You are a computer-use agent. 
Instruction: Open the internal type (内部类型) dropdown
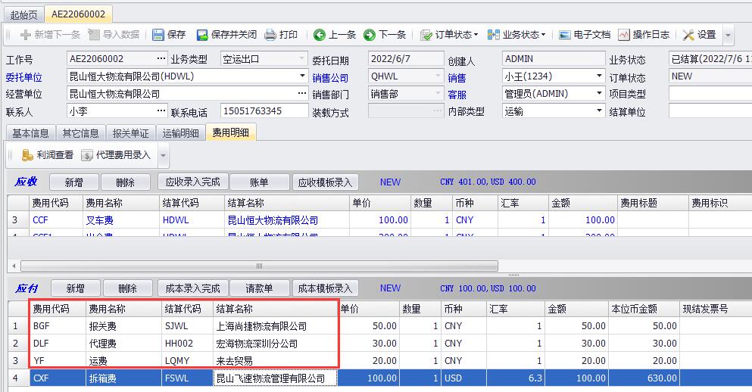click(598, 111)
